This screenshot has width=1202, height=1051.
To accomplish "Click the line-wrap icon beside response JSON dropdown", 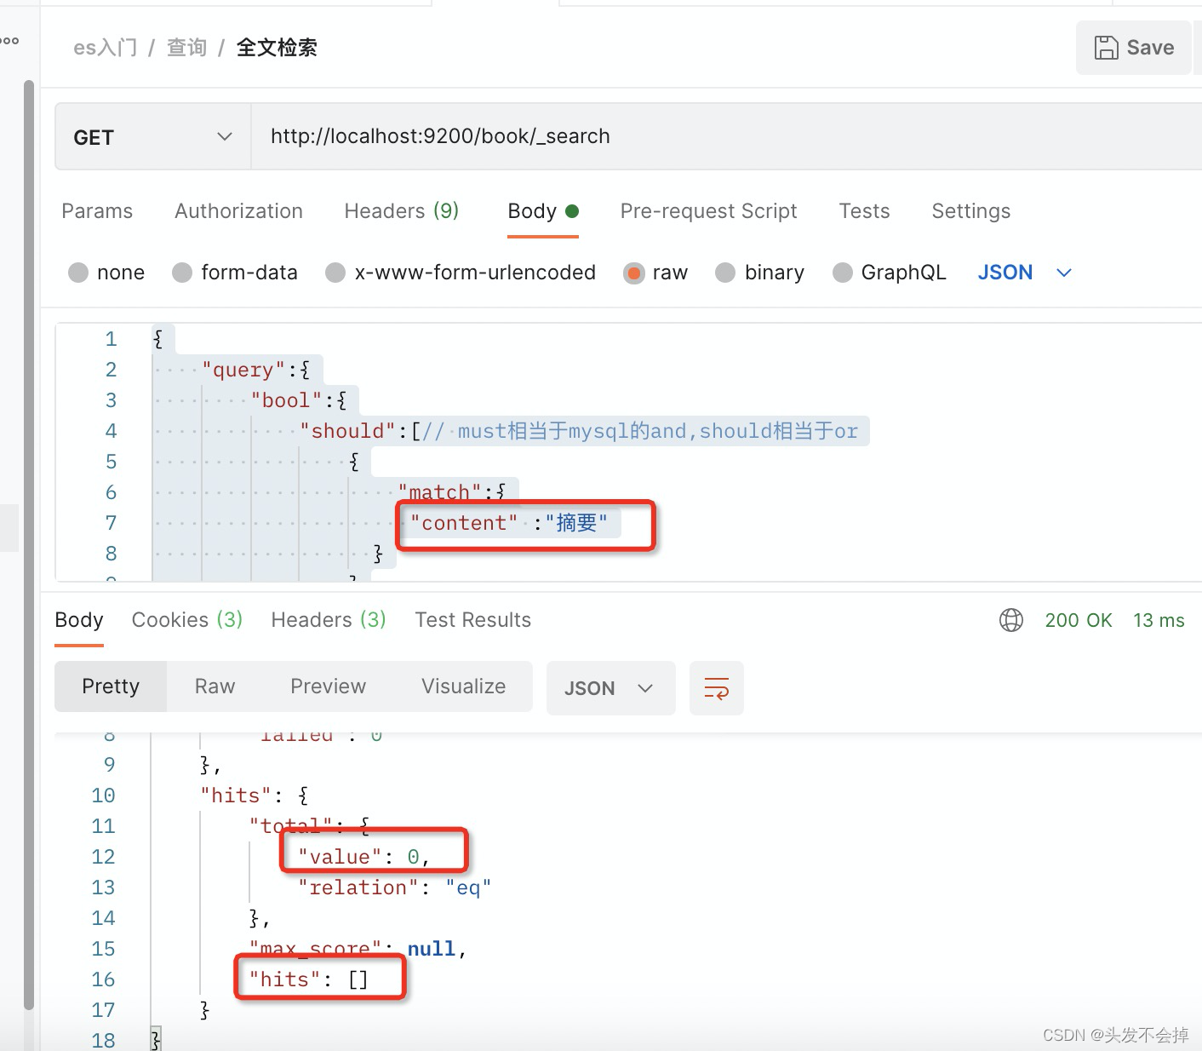I will point(716,688).
